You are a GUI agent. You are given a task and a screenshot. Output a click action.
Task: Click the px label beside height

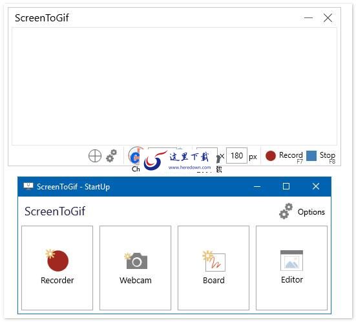[x=253, y=156]
